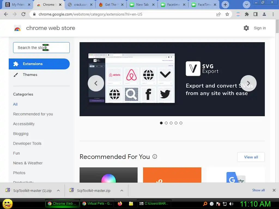Open the smiley start button
279x209 pixels.
coord(7,204)
